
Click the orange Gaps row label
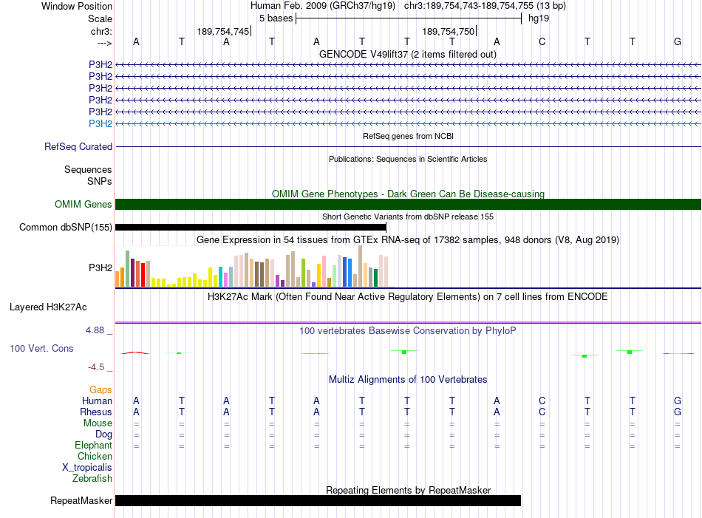(x=100, y=390)
